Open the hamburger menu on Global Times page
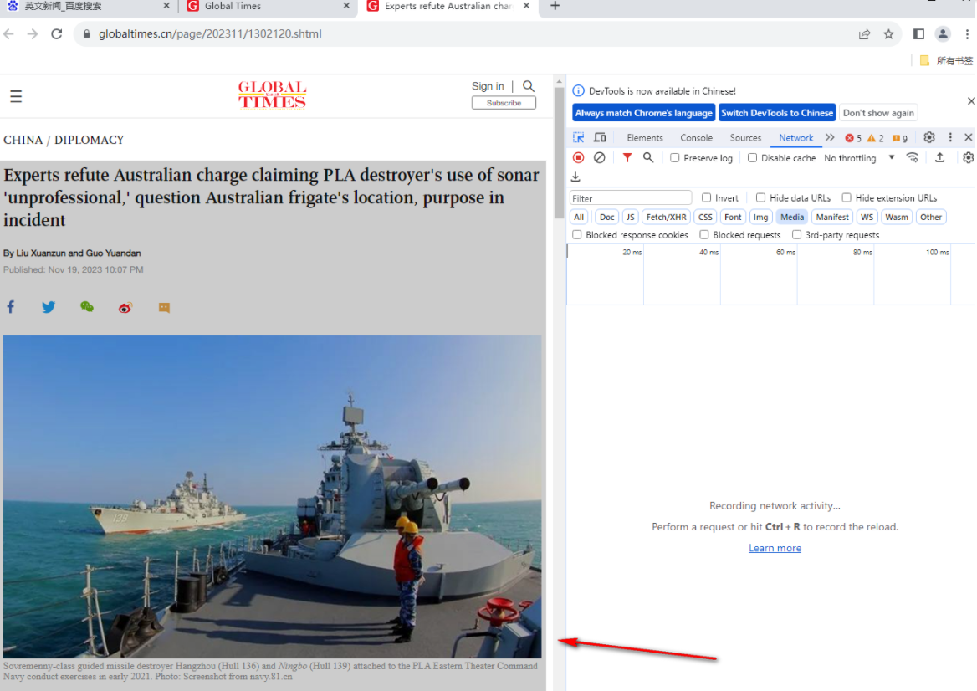 point(16,96)
